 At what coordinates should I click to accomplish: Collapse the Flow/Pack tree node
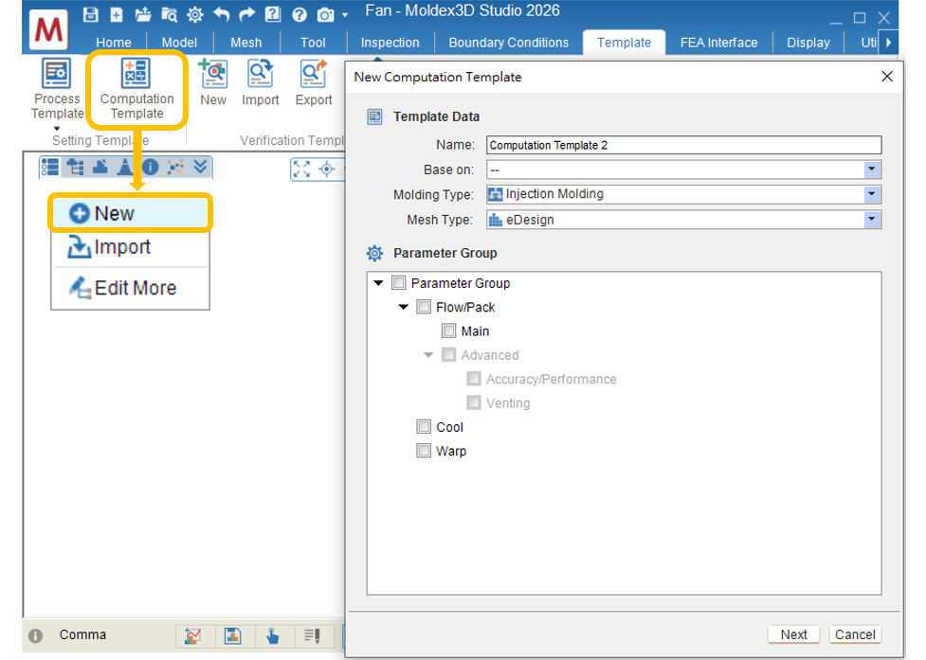click(x=404, y=307)
